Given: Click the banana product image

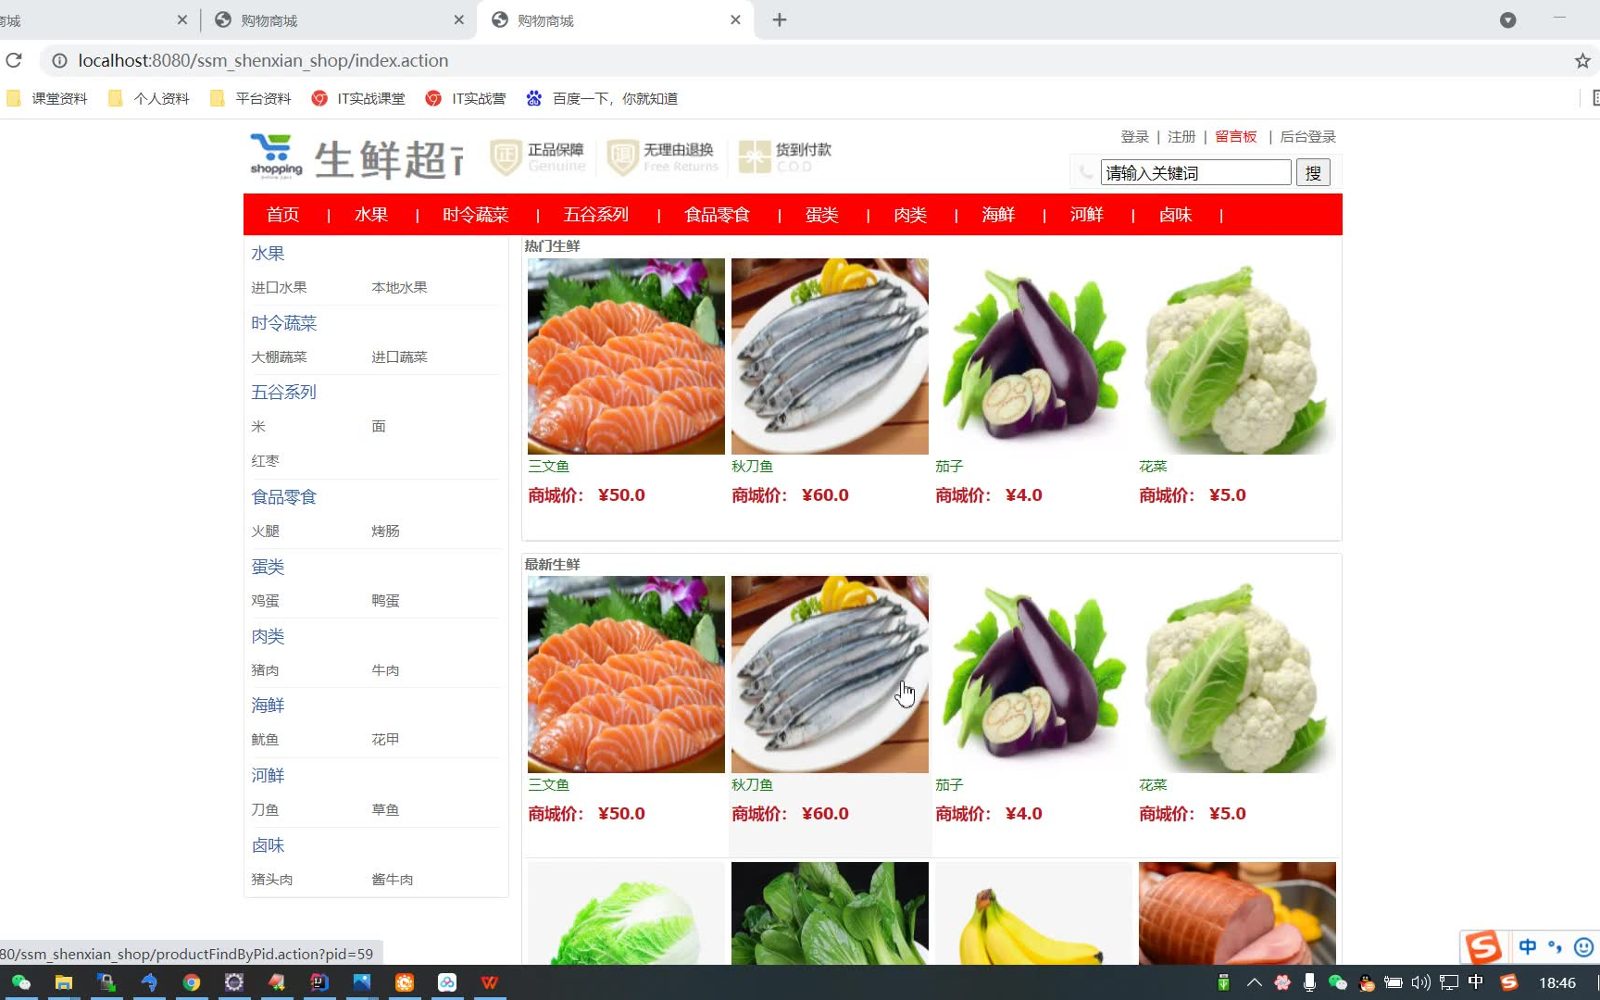Looking at the screenshot, I should point(1033,914).
